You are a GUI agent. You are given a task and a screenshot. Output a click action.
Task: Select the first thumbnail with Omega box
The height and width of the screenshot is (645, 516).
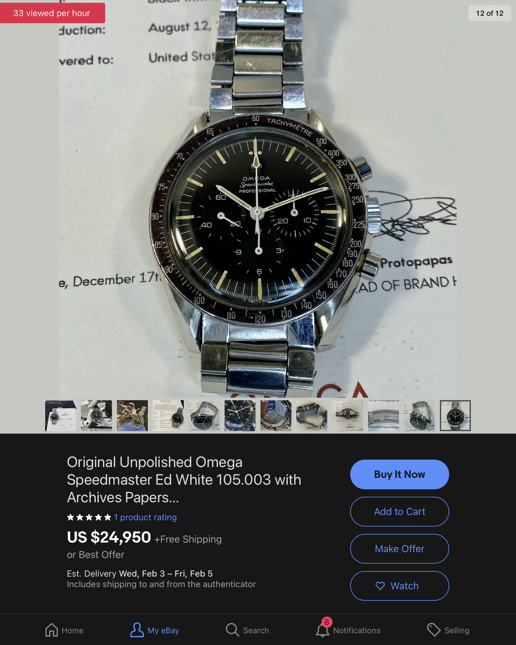click(61, 416)
